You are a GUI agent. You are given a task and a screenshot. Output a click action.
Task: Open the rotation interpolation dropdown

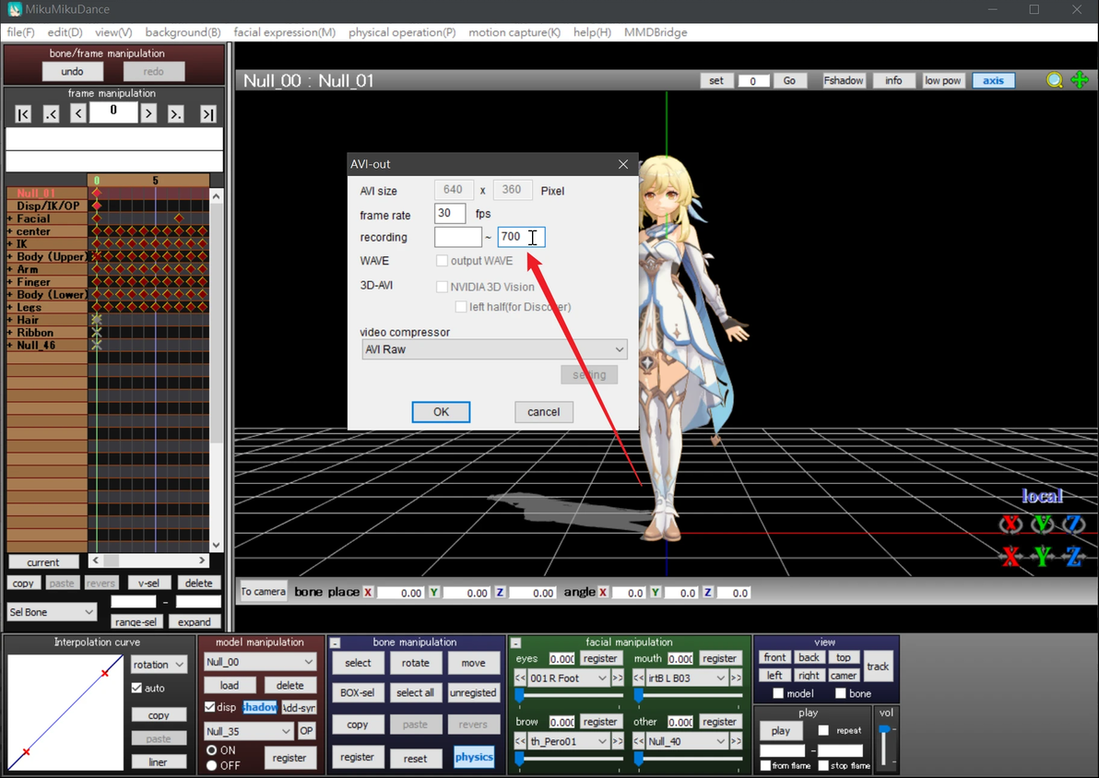159,665
